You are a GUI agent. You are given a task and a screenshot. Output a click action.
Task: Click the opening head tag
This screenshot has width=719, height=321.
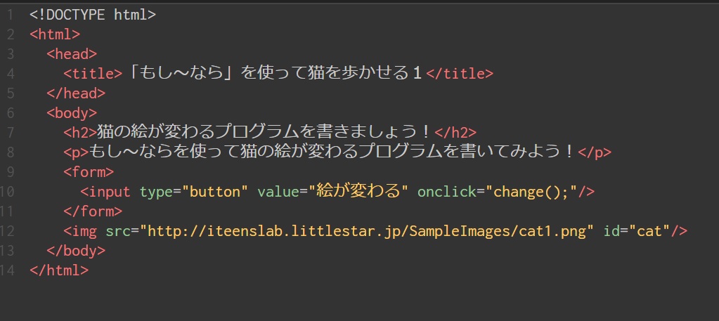click(72, 53)
